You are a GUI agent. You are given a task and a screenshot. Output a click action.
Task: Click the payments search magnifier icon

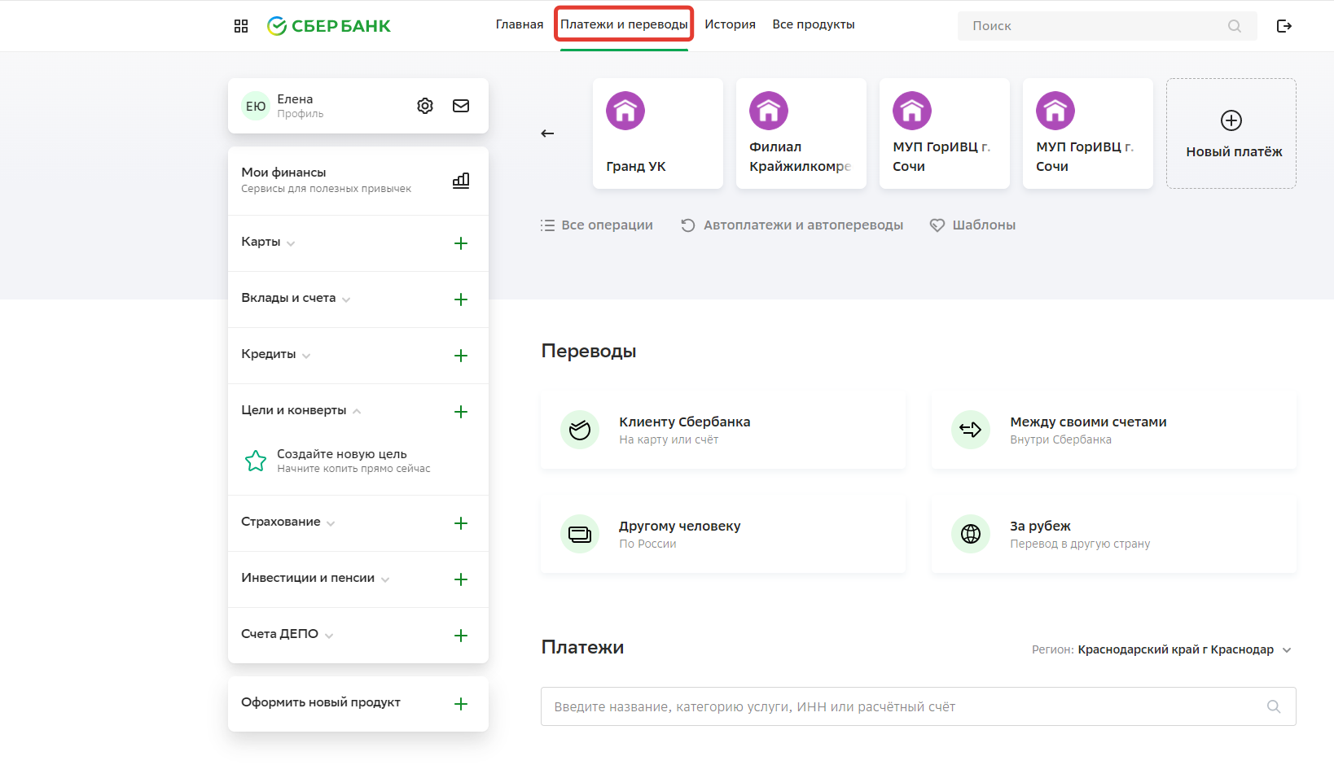coord(1274,706)
